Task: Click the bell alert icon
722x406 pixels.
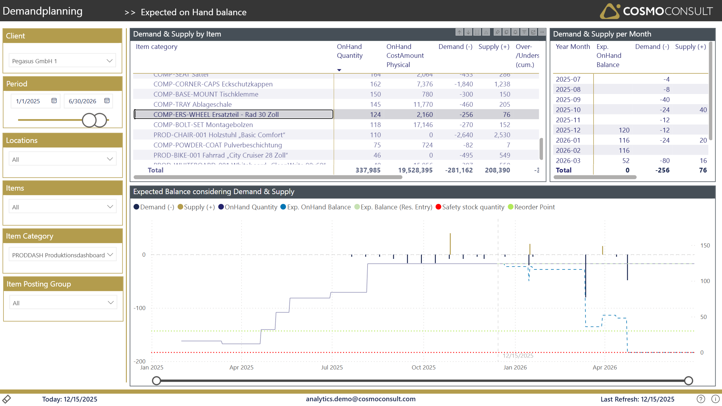Action: pos(515,32)
